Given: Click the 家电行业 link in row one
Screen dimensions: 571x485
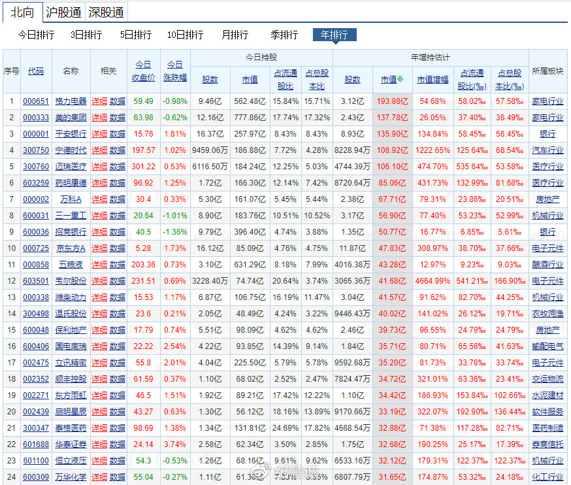Looking at the screenshot, I should pyautogui.click(x=547, y=101).
